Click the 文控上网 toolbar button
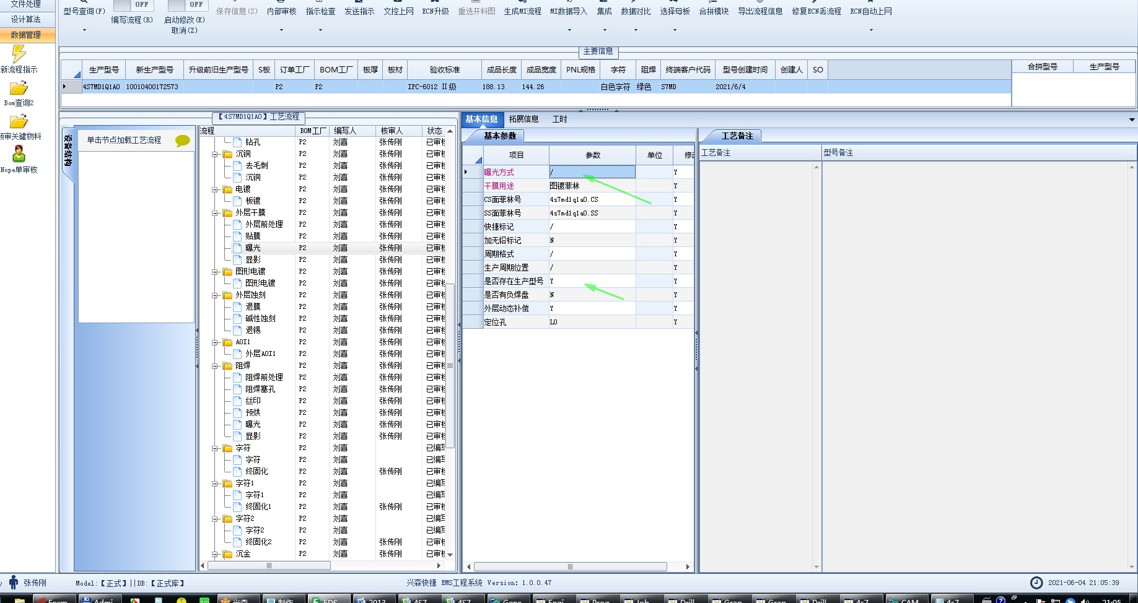Viewport: 1138px width, 603px height. 398,11
